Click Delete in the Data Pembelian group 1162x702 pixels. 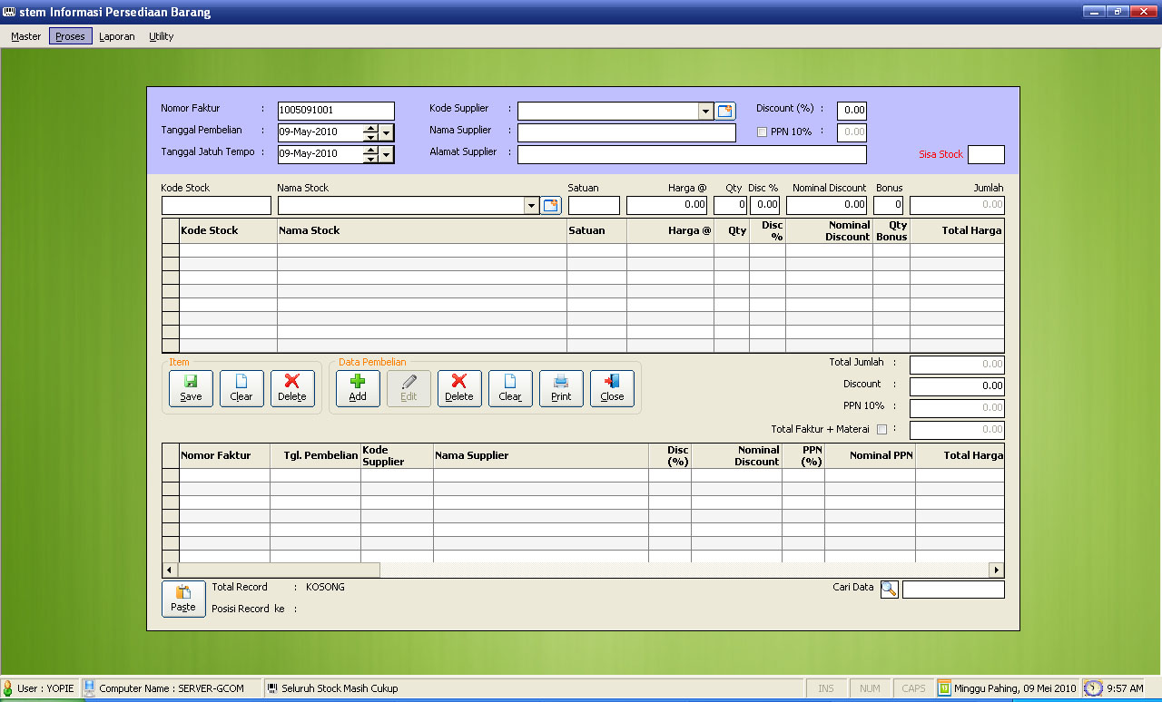coord(459,388)
